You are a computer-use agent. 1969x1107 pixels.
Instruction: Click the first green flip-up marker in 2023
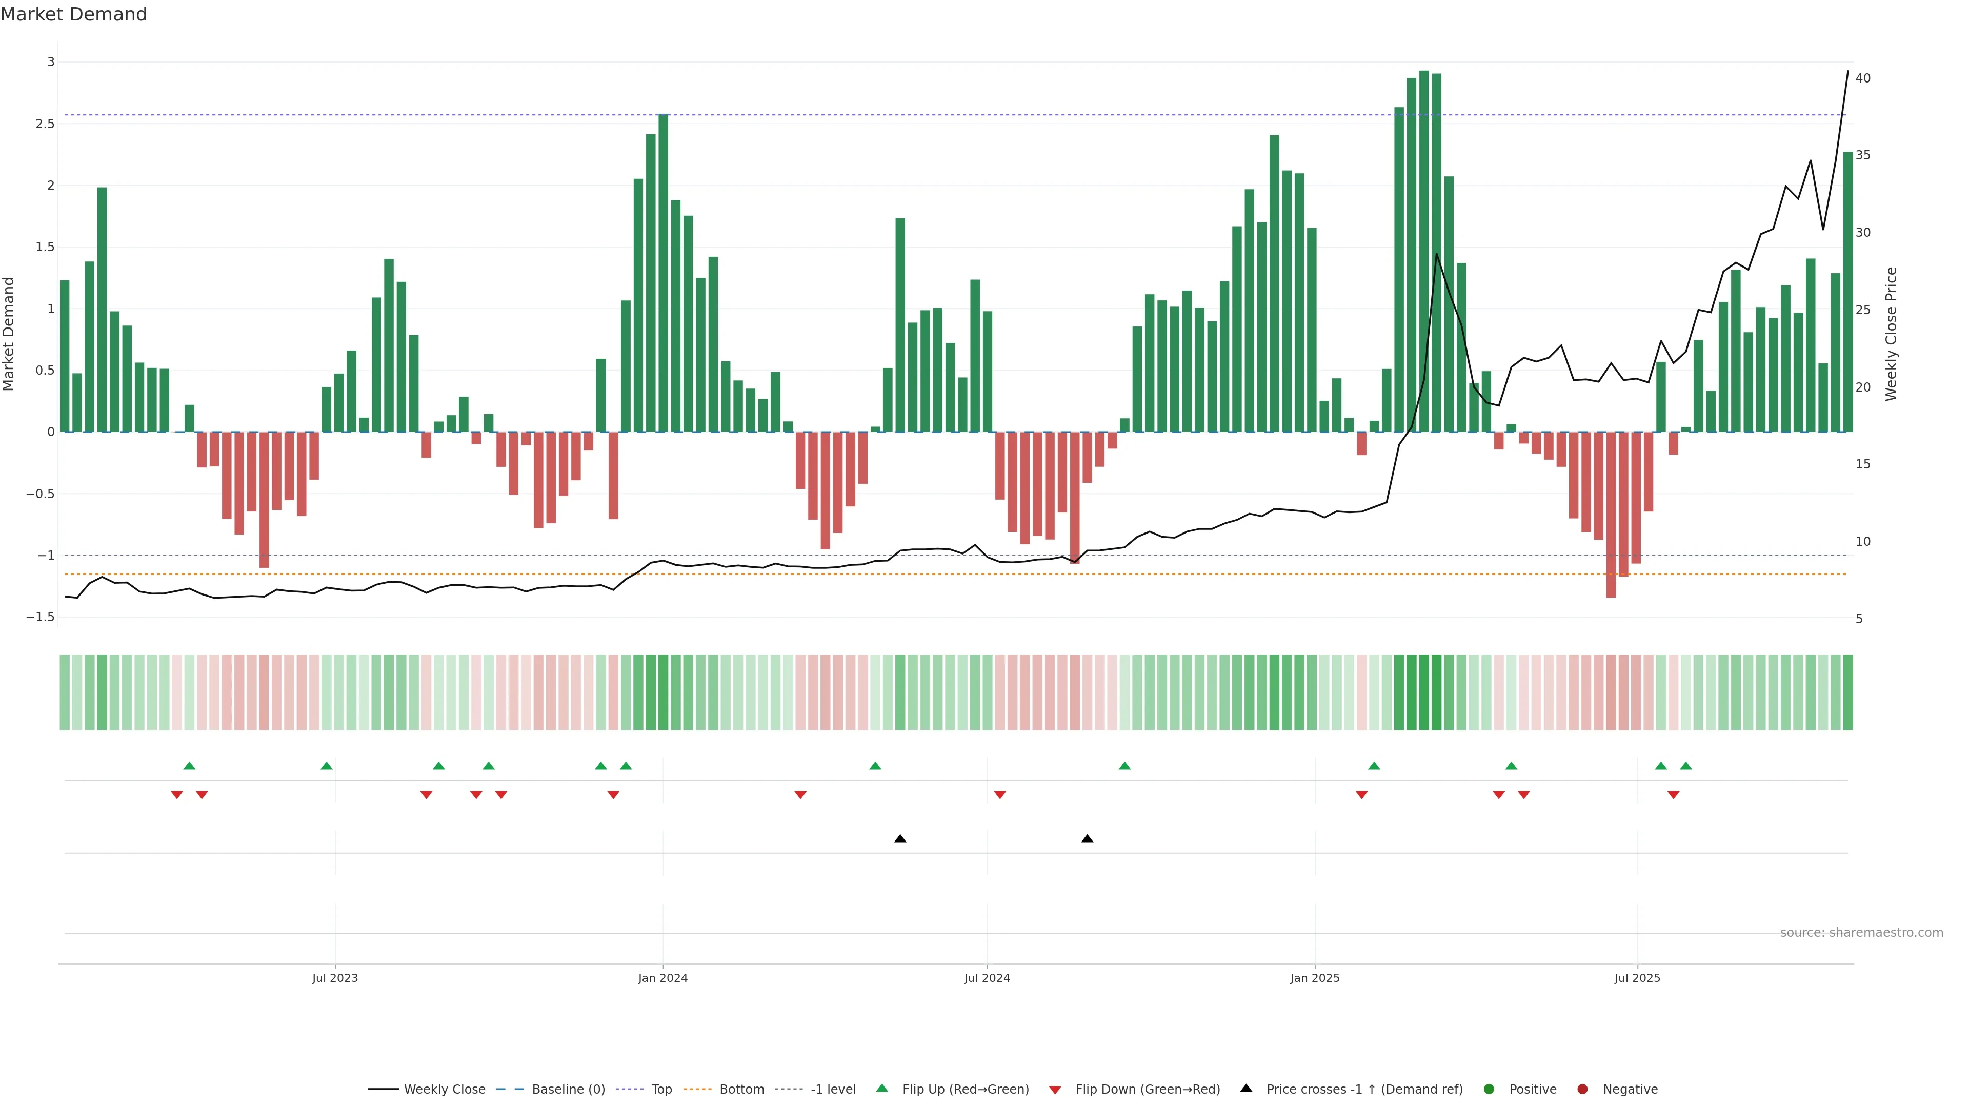190,766
